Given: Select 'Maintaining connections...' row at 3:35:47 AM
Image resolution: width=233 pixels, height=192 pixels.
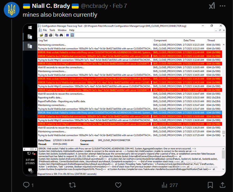Looking at the screenshot, I should pos(130,105).
